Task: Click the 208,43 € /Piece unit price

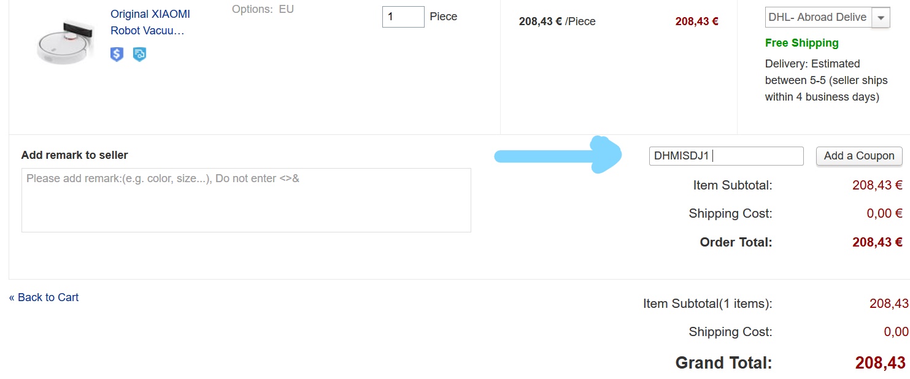Action: pos(557,21)
